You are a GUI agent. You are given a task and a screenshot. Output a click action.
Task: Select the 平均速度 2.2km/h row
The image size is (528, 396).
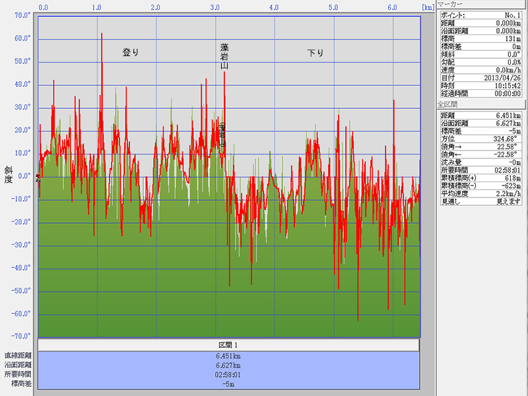point(481,194)
